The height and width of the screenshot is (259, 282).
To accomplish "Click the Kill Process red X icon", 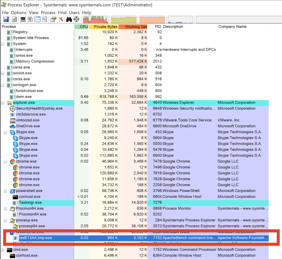I will point(61,19).
